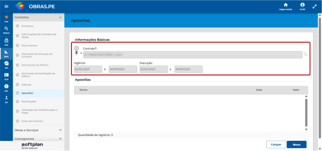Favorite Solicitações de Aditivo star
Viewport: 322px width, 151px height.
pyautogui.click(x=18, y=65)
